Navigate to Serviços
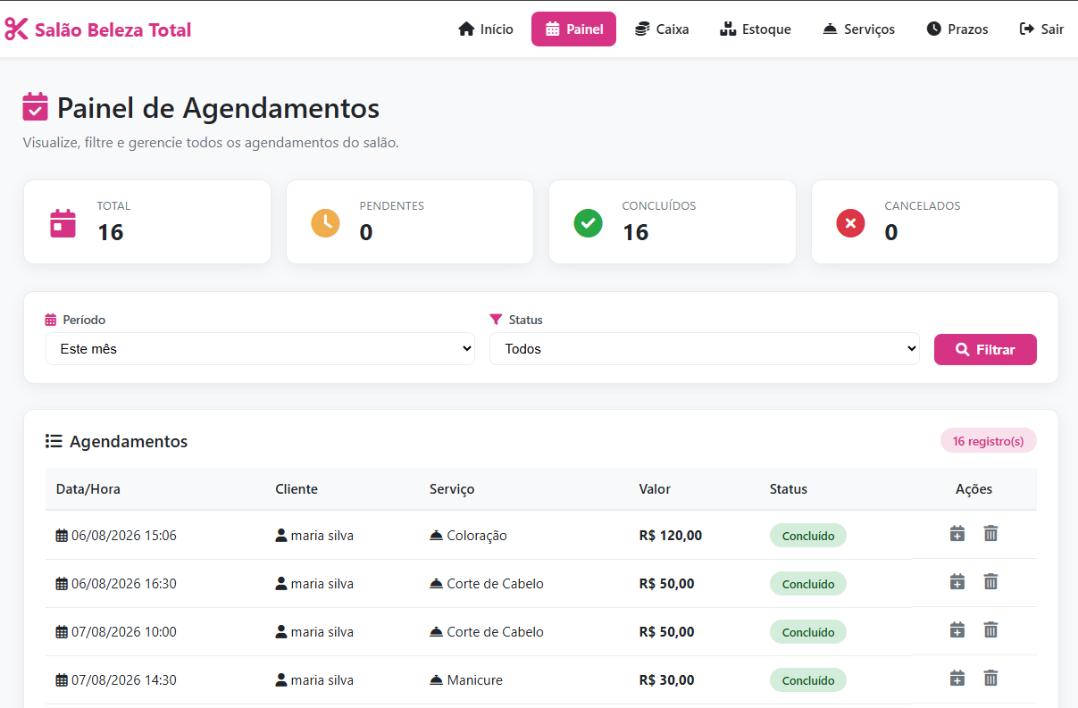 click(x=858, y=29)
